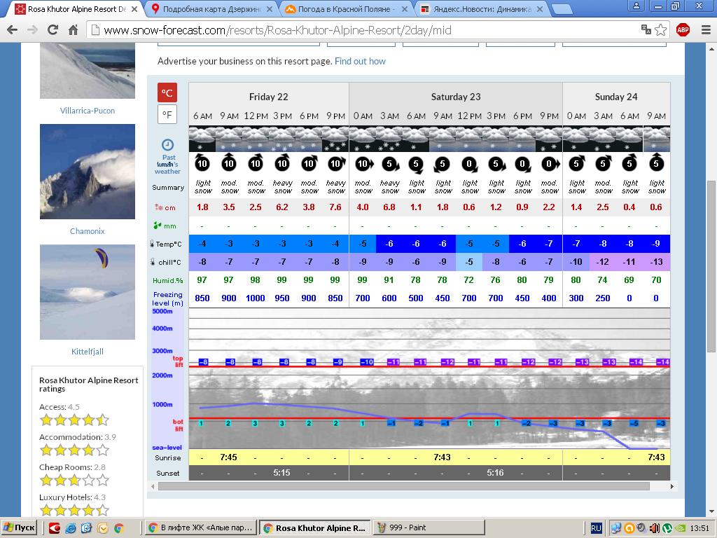Click the Kittelfjall paraglider photo

tap(88, 292)
